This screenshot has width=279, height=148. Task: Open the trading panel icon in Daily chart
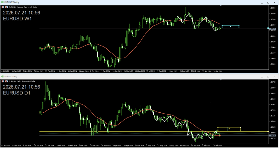pos(3,81)
